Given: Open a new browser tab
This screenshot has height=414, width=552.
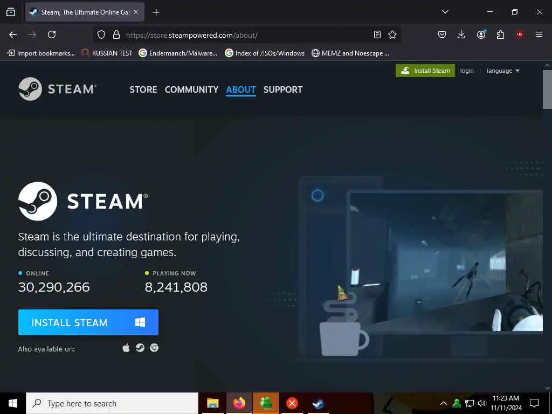Looking at the screenshot, I should [x=156, y=12].
